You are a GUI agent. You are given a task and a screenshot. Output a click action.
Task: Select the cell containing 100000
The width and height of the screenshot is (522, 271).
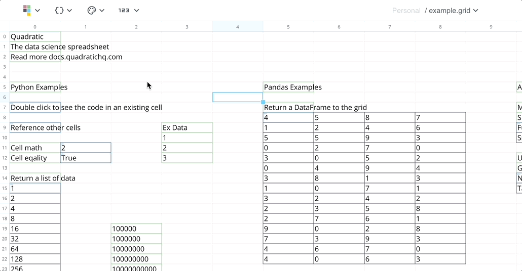[x=136, y=229]
